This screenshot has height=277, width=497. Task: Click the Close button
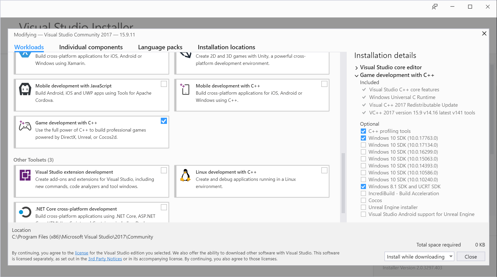tap(471, 256)
